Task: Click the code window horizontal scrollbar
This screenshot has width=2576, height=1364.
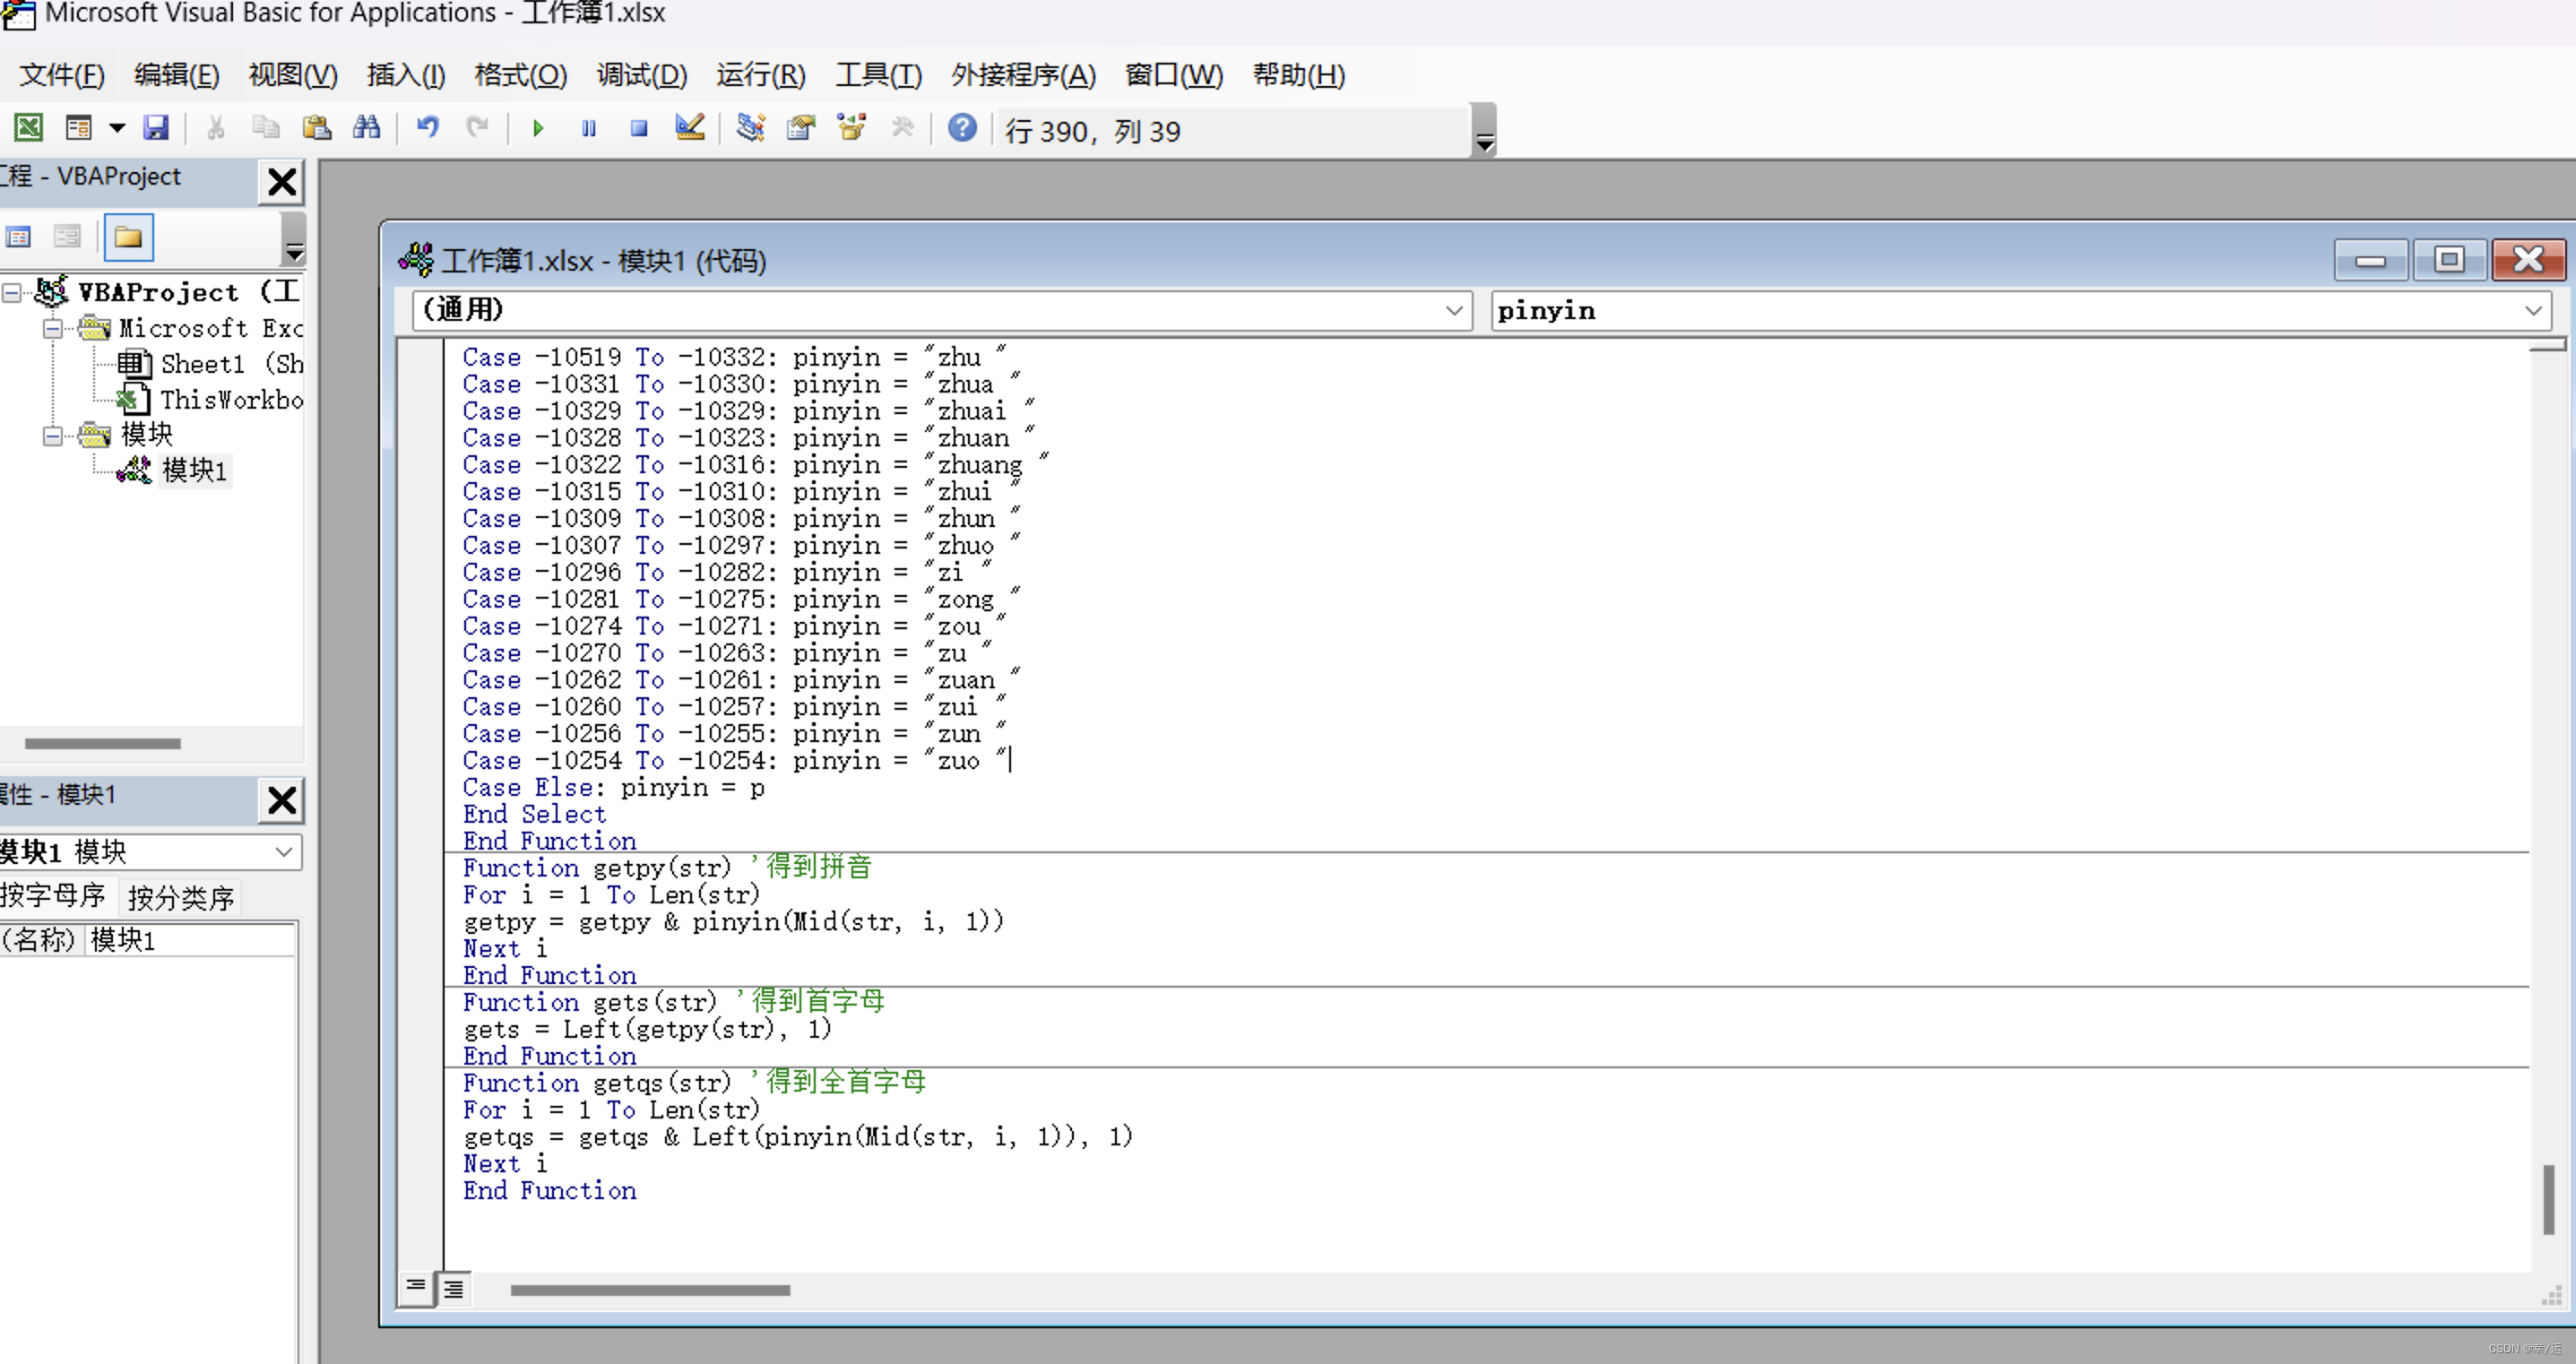Action: coord(650,1290)
